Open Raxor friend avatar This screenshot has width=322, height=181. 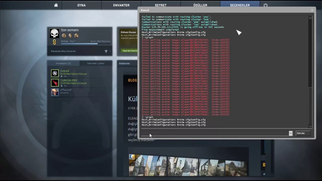pos(55,92)
